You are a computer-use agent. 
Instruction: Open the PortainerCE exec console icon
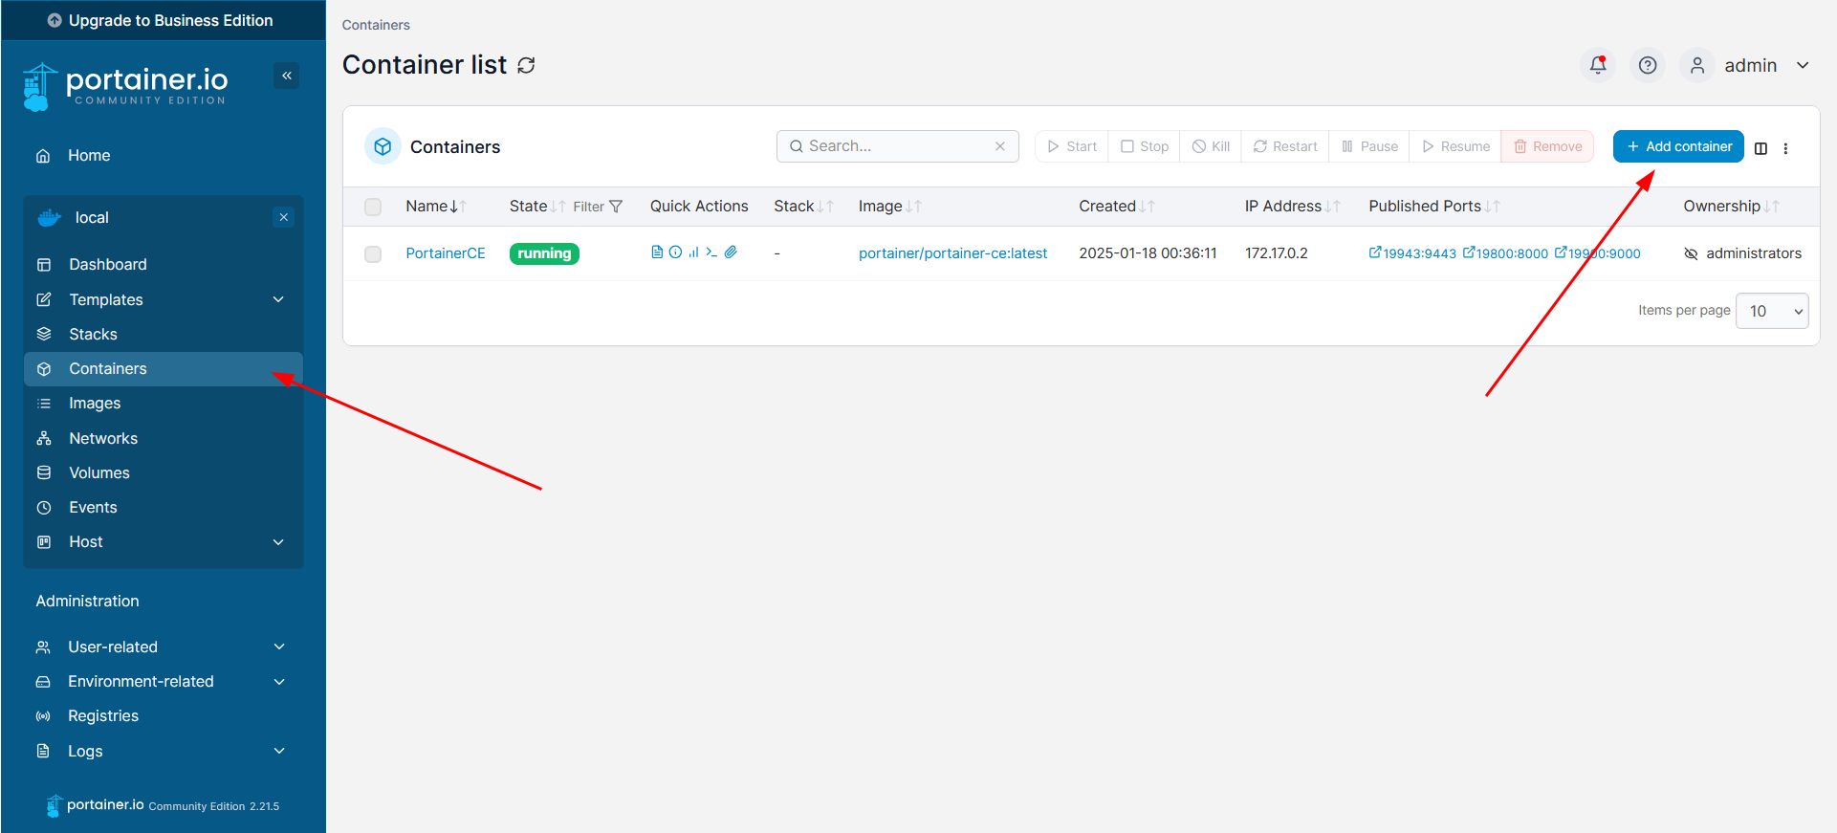(x=711, y=252)
